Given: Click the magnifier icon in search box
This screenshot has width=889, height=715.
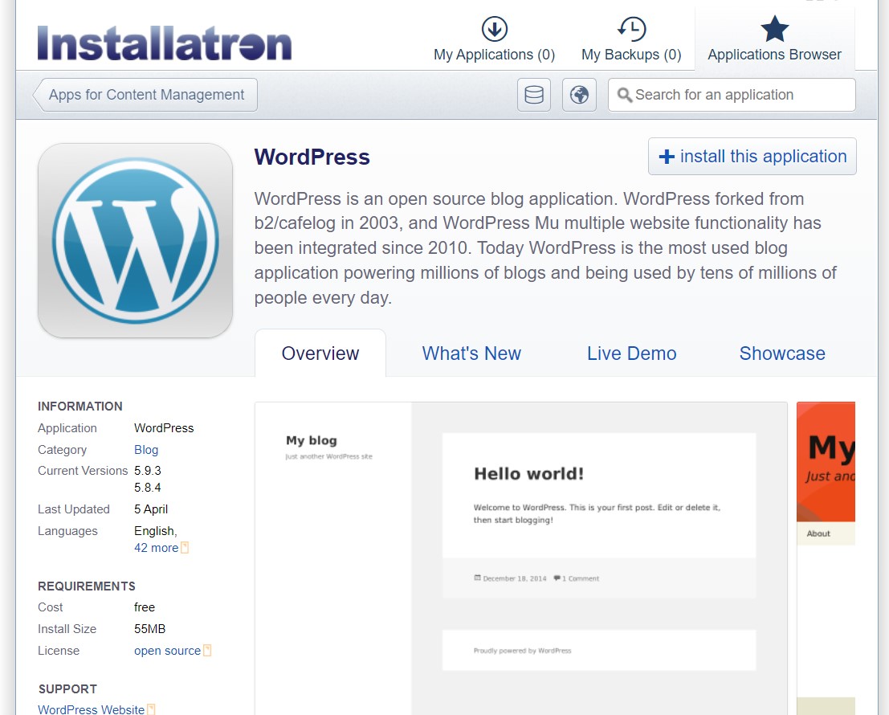Looking at the screenshot, I should (625, 96).
